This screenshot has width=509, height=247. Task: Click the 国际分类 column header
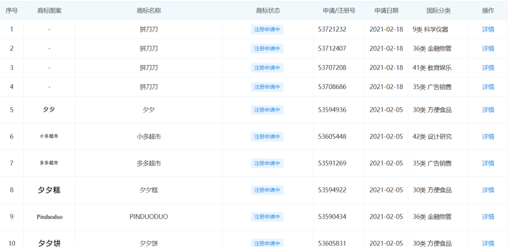click(439, 11)
